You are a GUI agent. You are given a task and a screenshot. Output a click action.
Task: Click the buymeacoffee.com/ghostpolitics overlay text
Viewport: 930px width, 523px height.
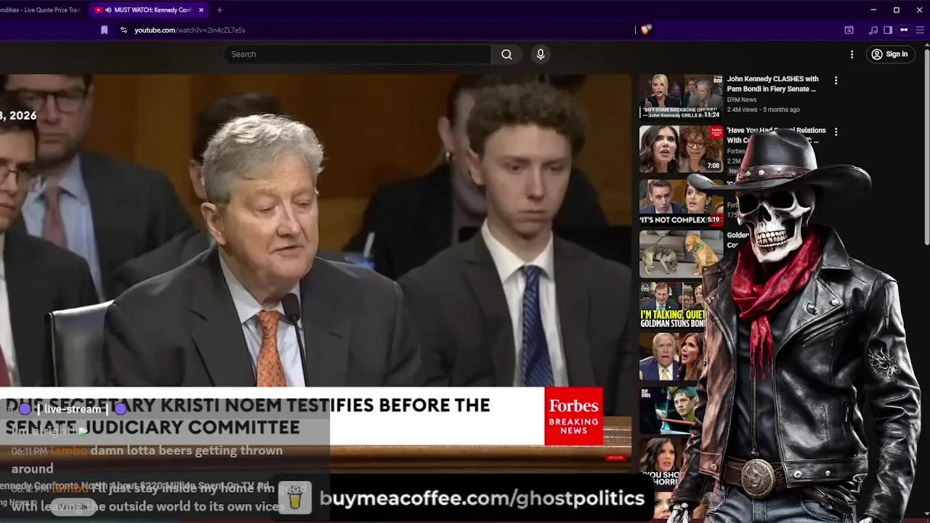click(482, 498)
